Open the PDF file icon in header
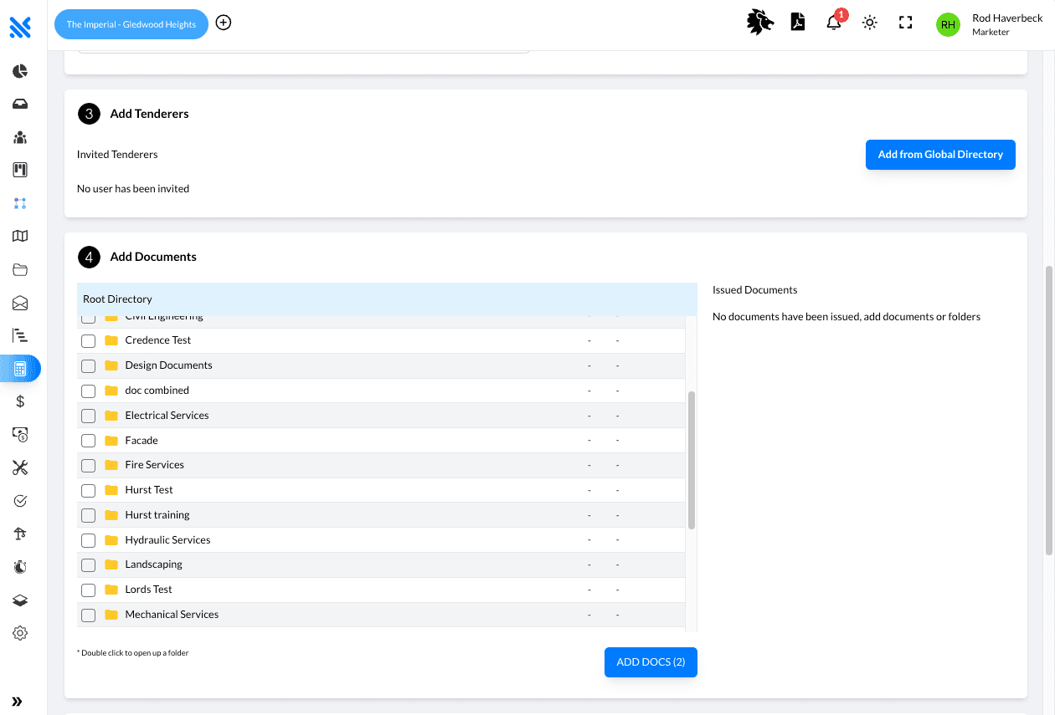 click(798, 23)
